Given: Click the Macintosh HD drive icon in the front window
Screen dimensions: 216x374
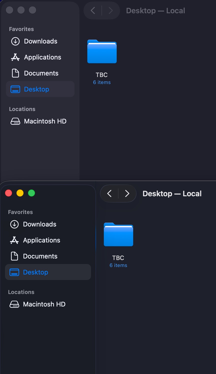Looking at the screenshot, I should pos(14,304).
